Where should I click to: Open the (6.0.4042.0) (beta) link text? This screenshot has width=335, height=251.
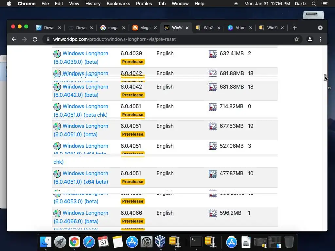point(76,95)
